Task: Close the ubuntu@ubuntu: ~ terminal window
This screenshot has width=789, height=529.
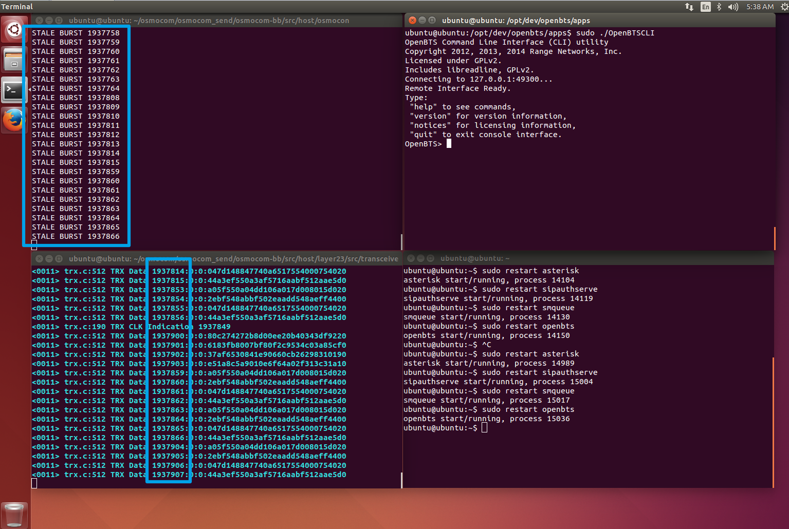Action: click(x=411, y=258)
